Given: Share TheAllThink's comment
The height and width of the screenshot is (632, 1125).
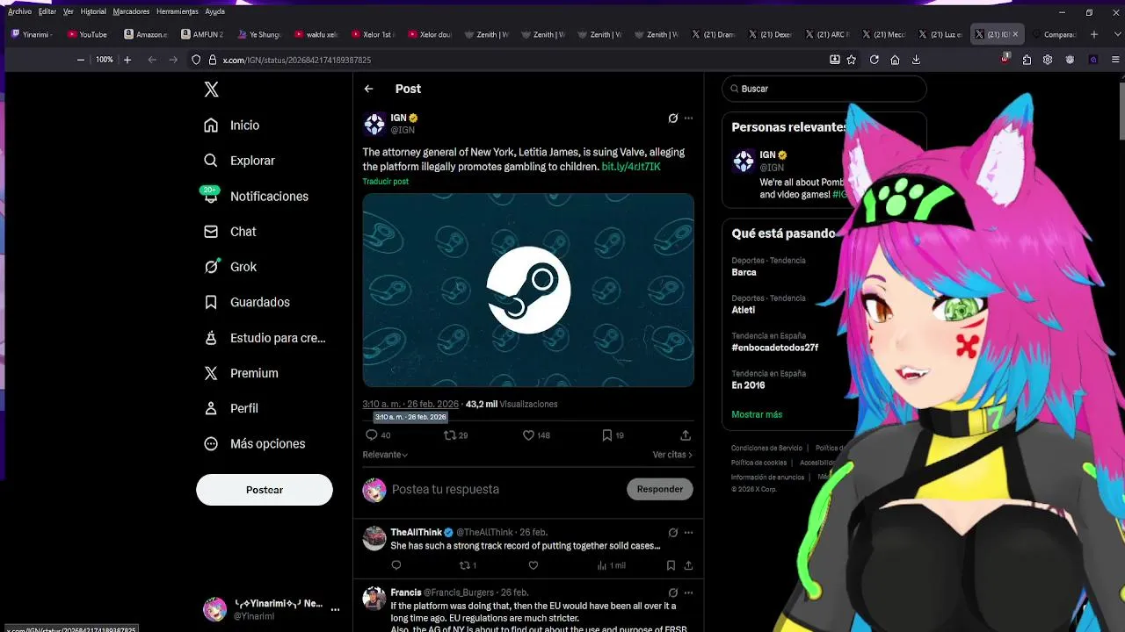Looking at the screenshot, I should tap(688, 565).
